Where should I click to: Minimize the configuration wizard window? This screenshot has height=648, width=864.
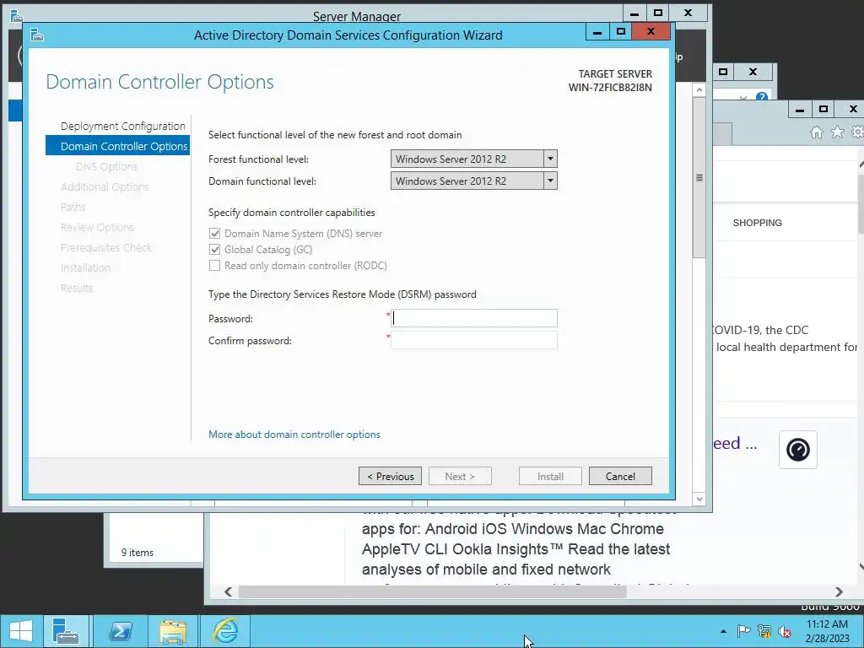pos(597,32)
